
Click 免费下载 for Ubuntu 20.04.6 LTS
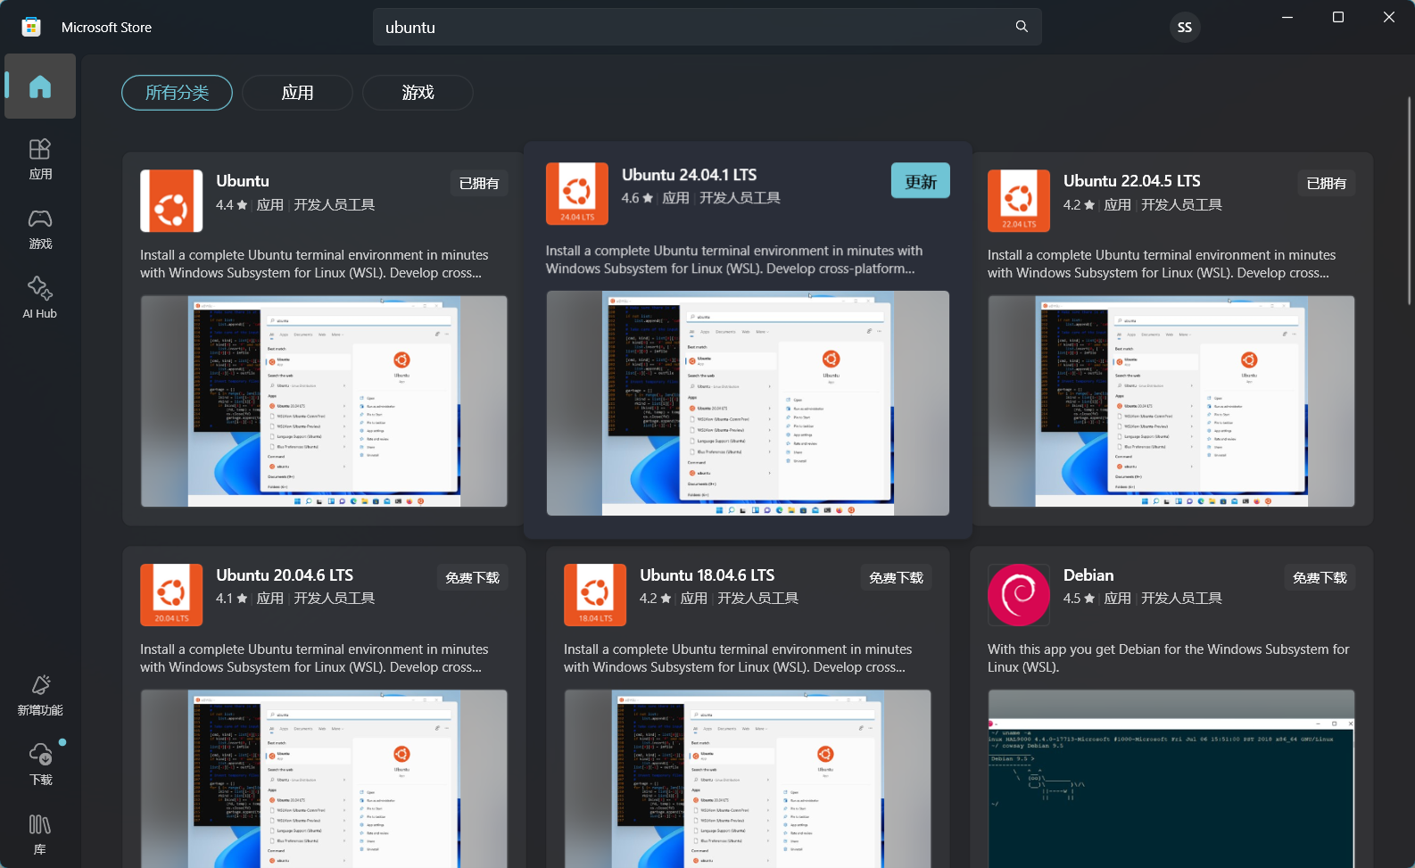(x=472, y=577)
